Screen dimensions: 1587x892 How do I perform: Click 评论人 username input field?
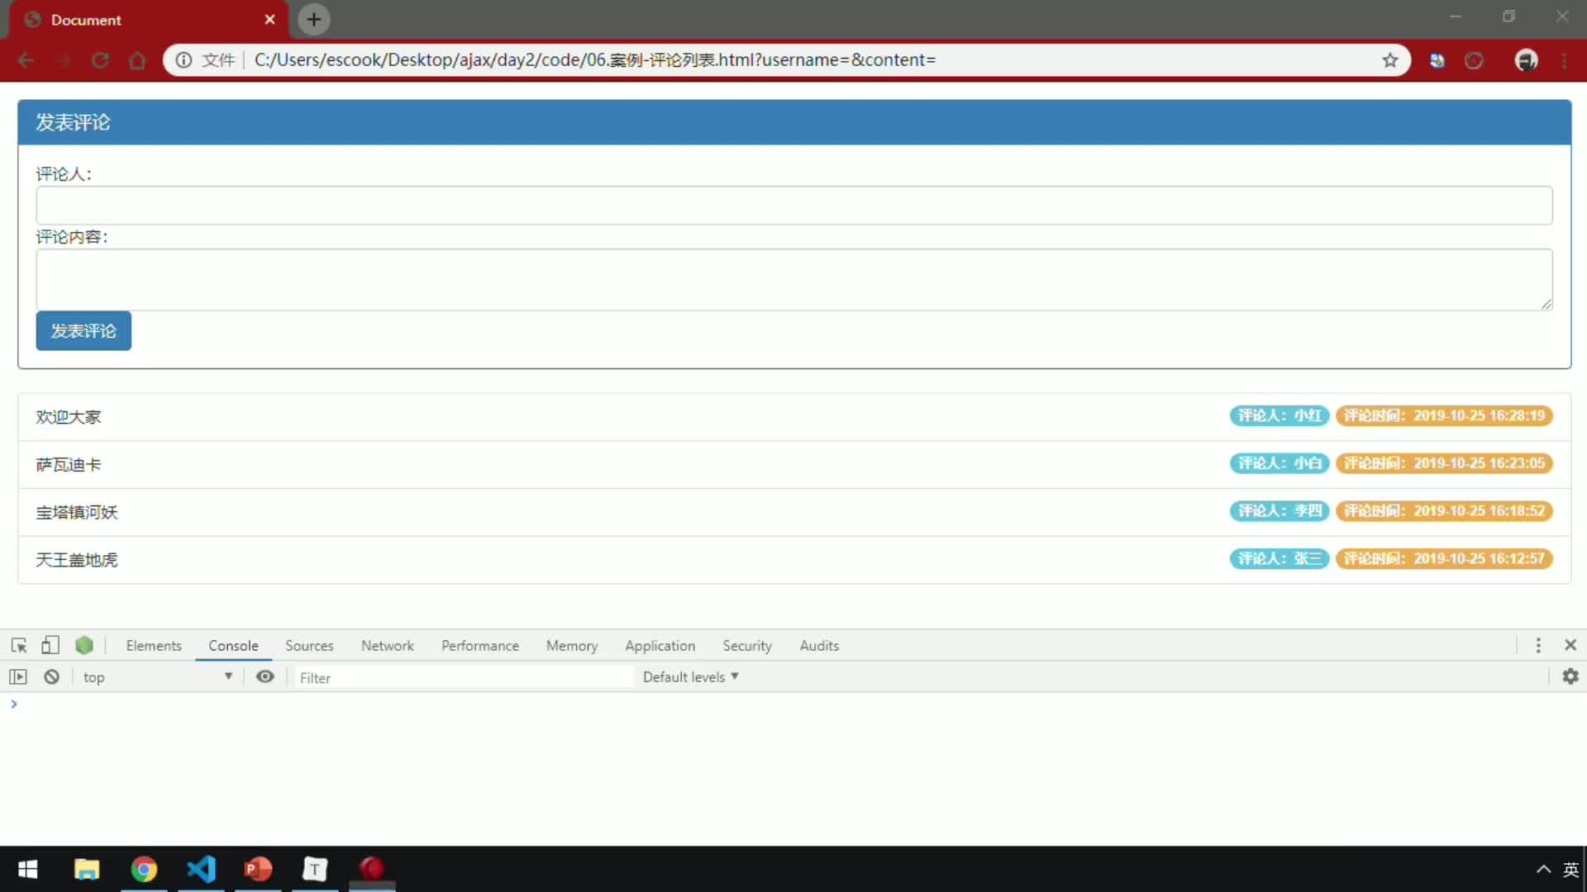click(793, 205)
